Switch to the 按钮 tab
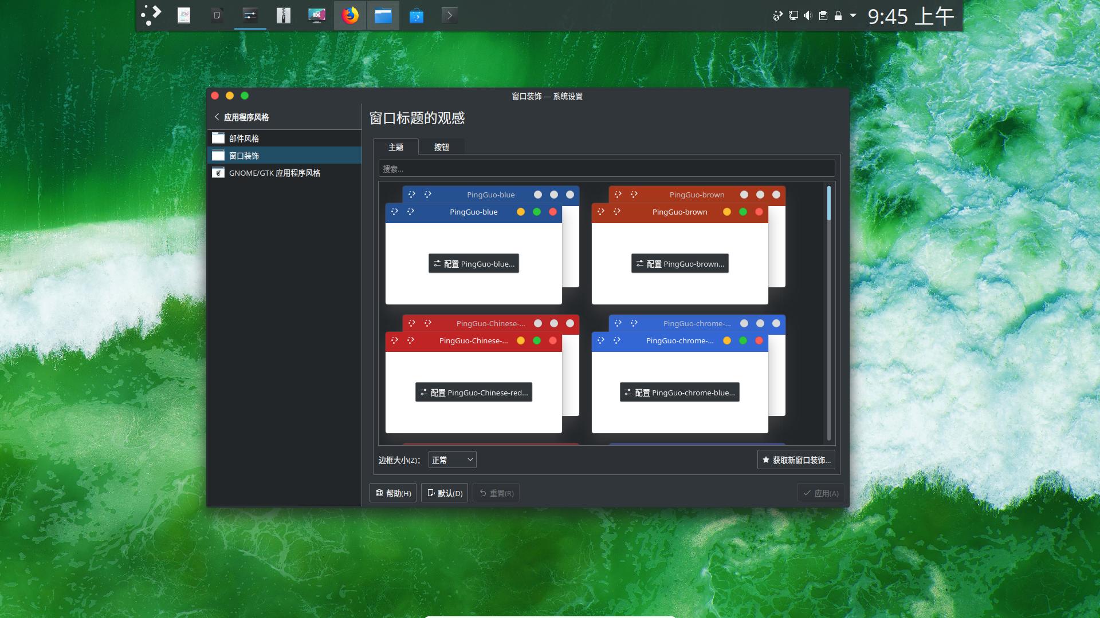 point(442,147)
